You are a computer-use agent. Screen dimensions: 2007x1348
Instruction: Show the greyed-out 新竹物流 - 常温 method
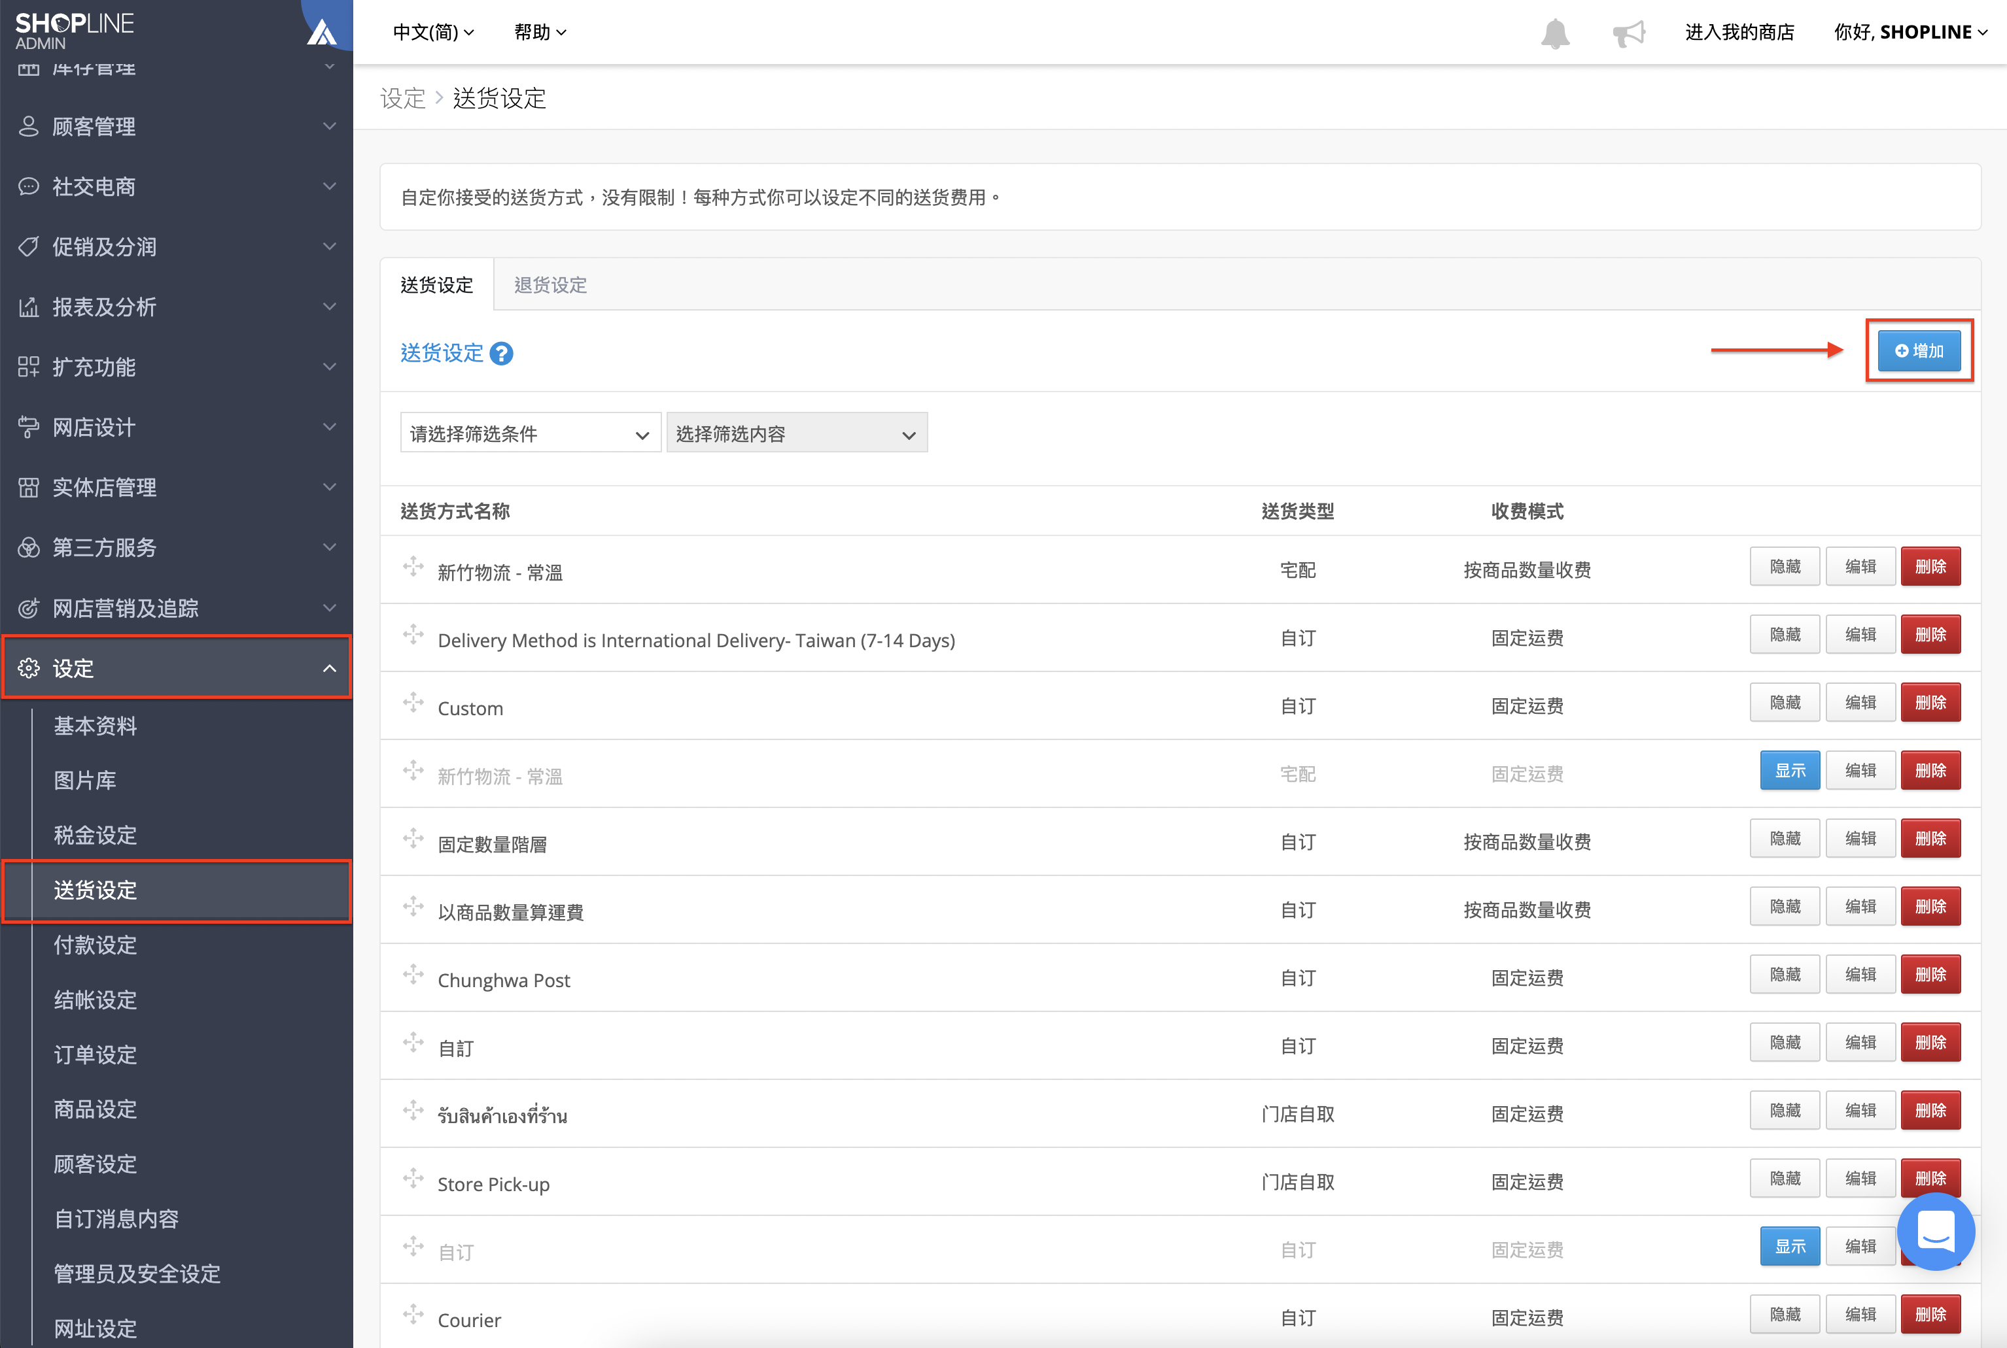point(1790,770)
